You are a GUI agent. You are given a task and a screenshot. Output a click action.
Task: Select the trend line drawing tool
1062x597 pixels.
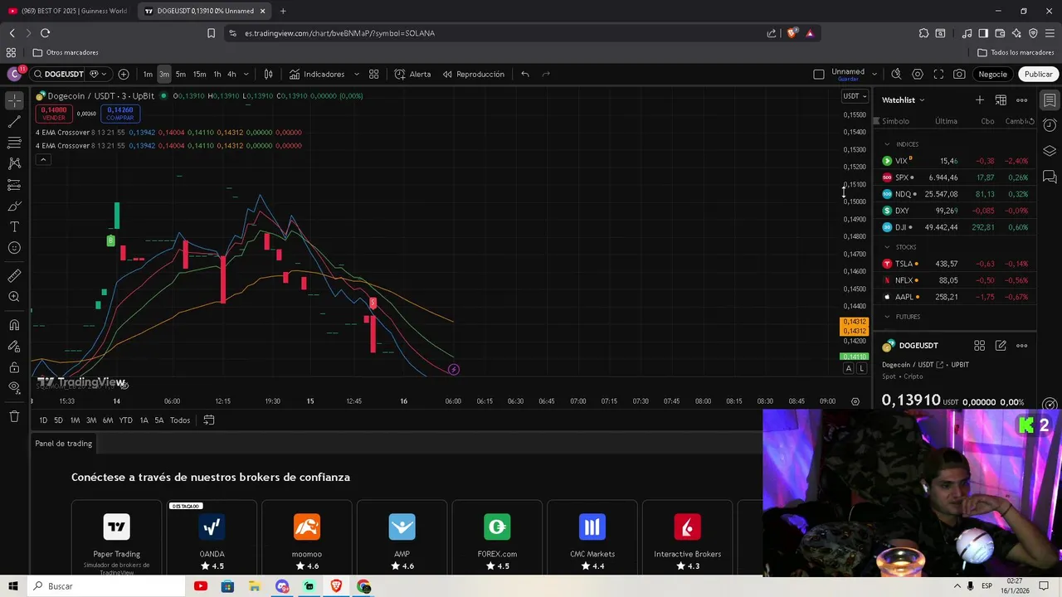(x=15, y=122)
